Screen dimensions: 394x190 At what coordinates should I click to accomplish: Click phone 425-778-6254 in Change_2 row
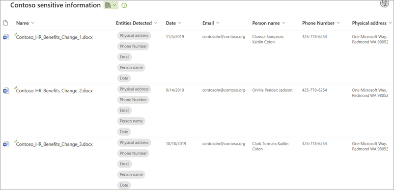(x=314, y=90)
